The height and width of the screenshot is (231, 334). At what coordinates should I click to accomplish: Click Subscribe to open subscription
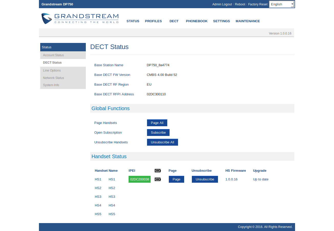[158, 133]
